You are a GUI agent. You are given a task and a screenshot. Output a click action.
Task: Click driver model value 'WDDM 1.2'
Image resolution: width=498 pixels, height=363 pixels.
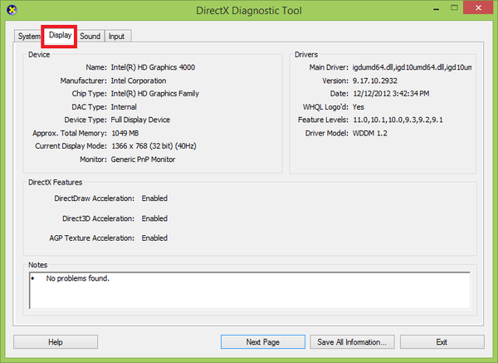click(x=369, y=133)
